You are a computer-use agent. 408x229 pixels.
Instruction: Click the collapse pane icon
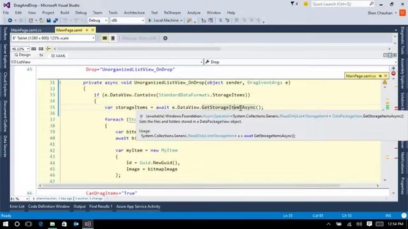[x=395, y=55]
